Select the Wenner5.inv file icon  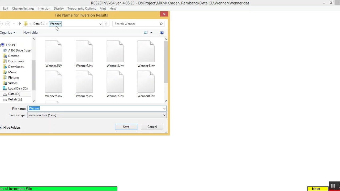(x=54, y=82)
